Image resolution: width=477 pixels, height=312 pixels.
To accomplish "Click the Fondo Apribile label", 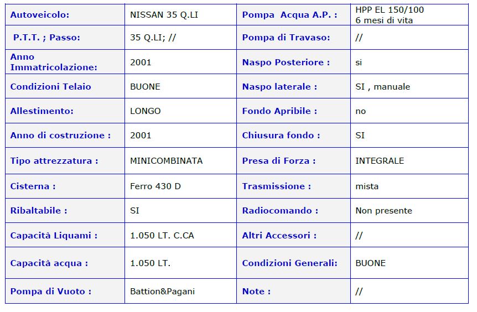I will coord(279,111).
